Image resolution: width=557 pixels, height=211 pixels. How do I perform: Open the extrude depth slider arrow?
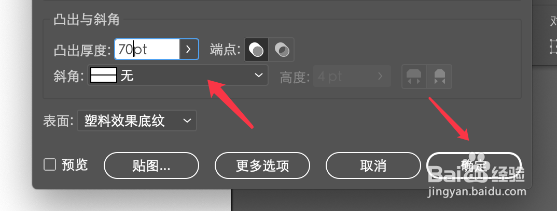point(189,49)
